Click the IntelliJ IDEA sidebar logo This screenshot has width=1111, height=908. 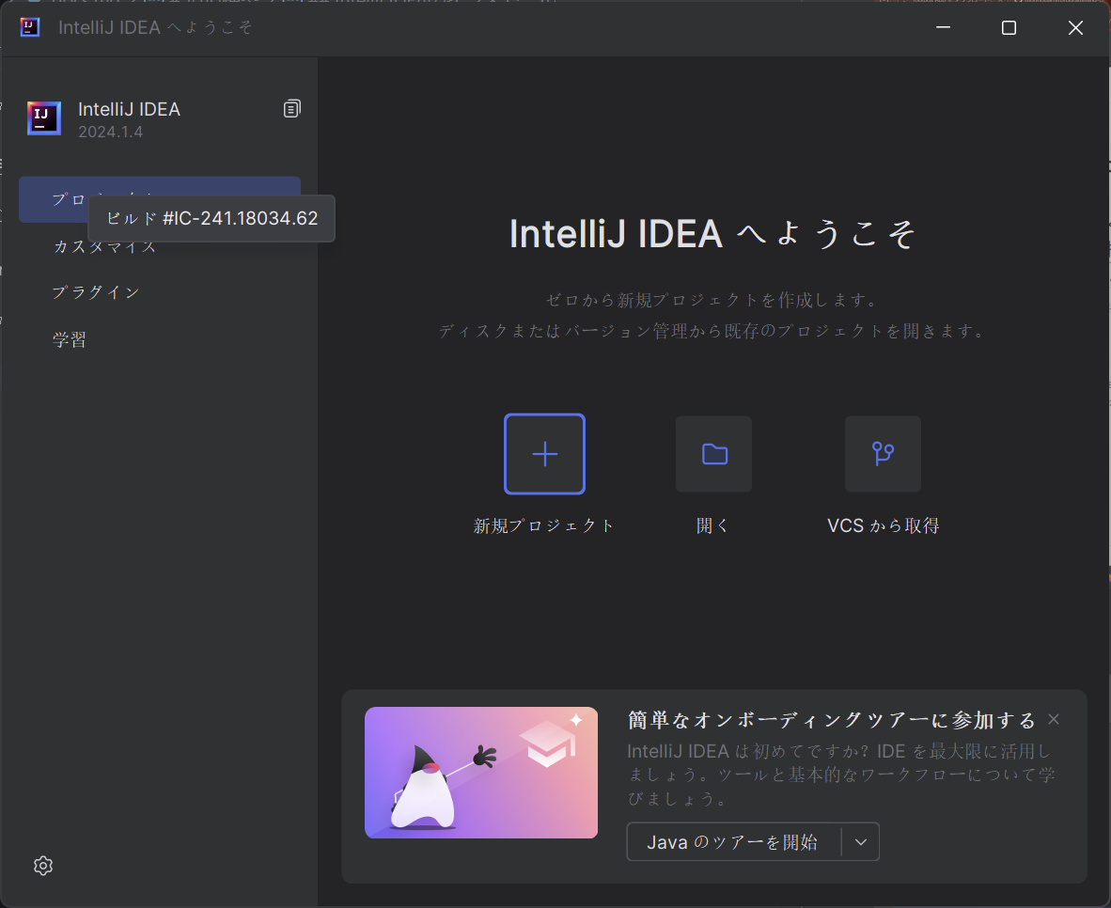click(43, 117)
